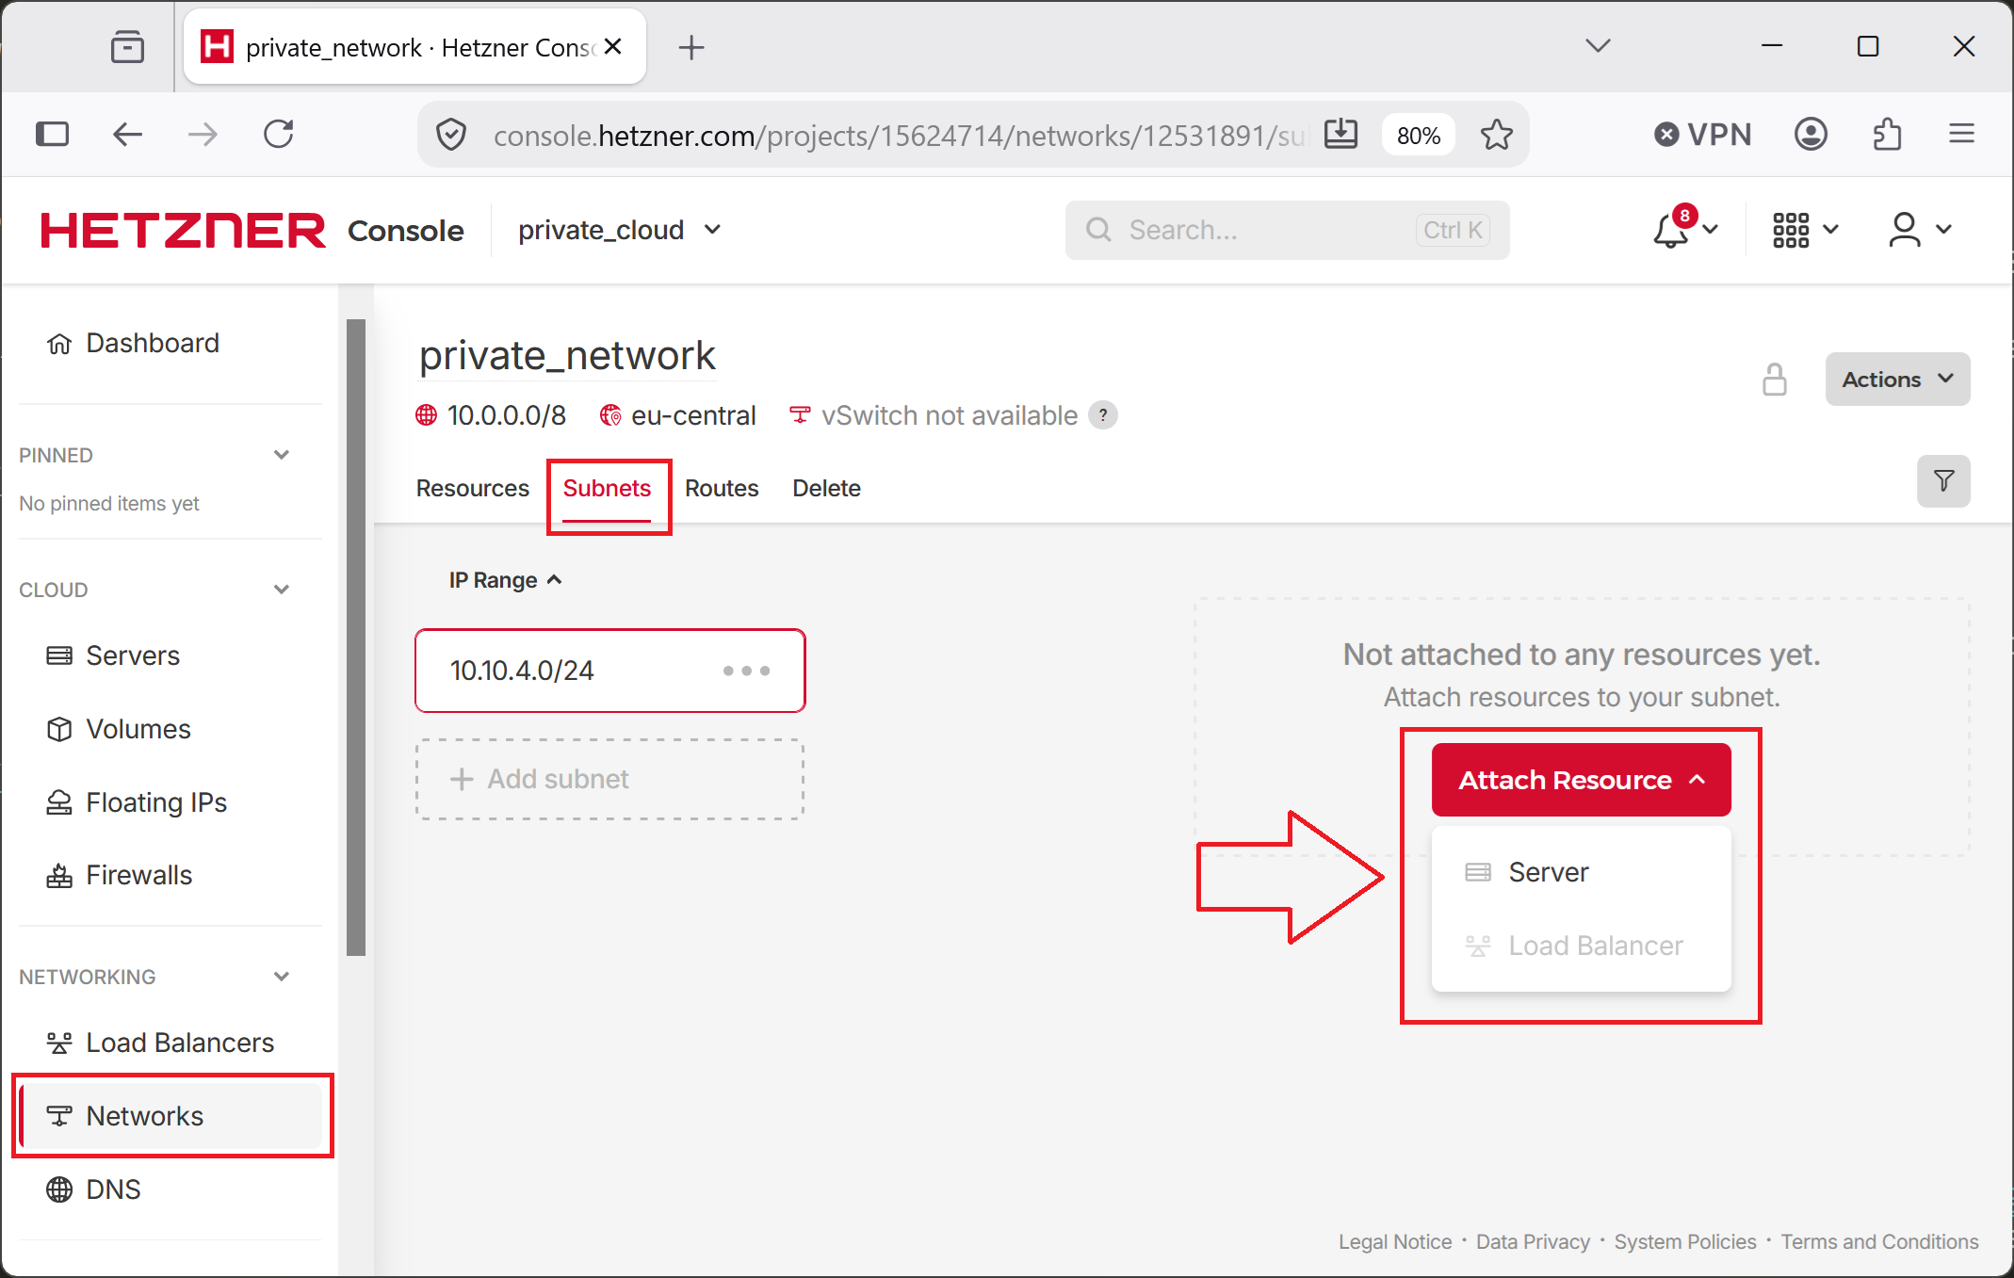The width and height of the screenshot is (2014, 1278).
Task: Open the filter funnel button
Action: 1943,481
